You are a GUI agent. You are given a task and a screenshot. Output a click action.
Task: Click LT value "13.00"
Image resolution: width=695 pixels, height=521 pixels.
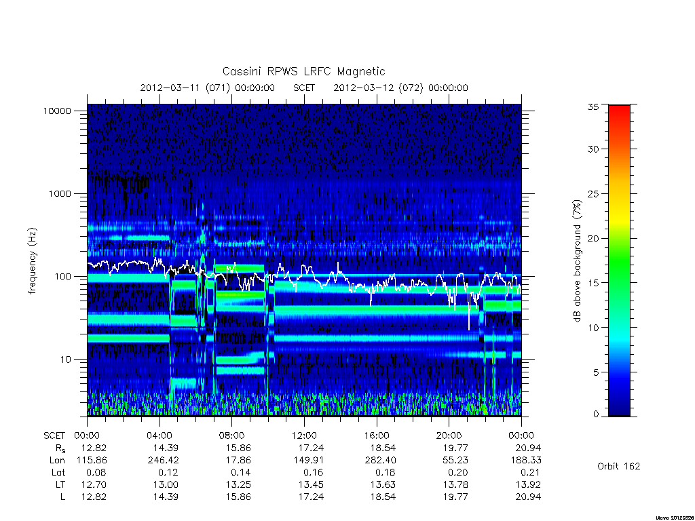coord(166,484)
